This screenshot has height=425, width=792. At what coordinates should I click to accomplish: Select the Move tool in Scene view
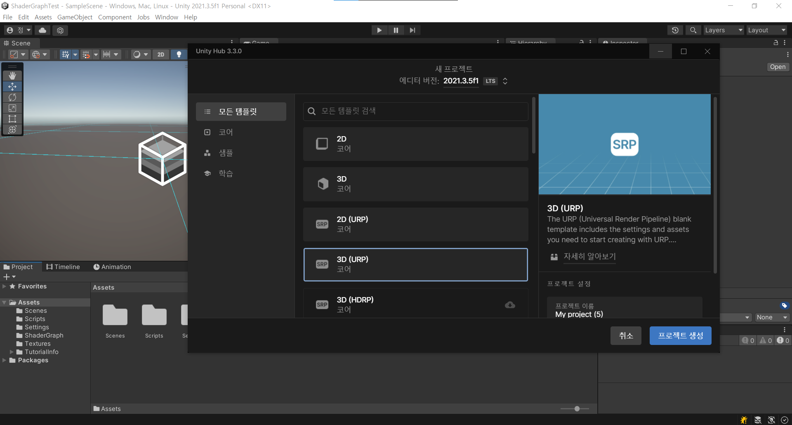tap(12, 87)
